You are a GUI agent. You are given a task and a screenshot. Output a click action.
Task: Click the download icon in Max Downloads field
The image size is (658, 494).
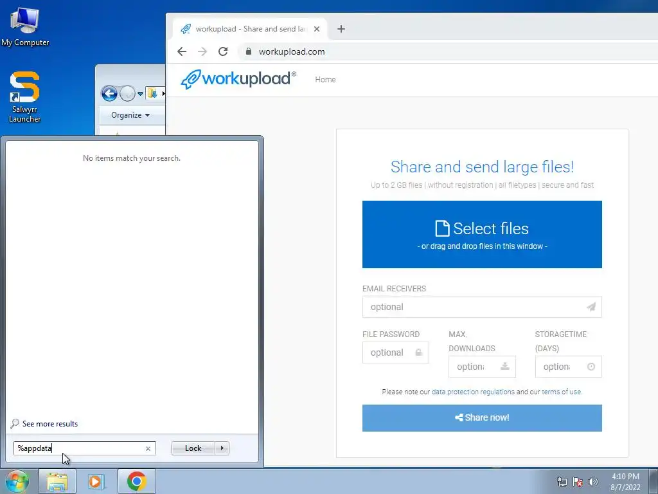click(505, 366)
